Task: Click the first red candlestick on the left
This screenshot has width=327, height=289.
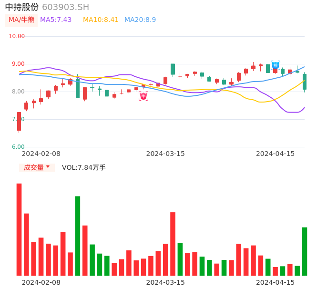Action: click(19, 122)
